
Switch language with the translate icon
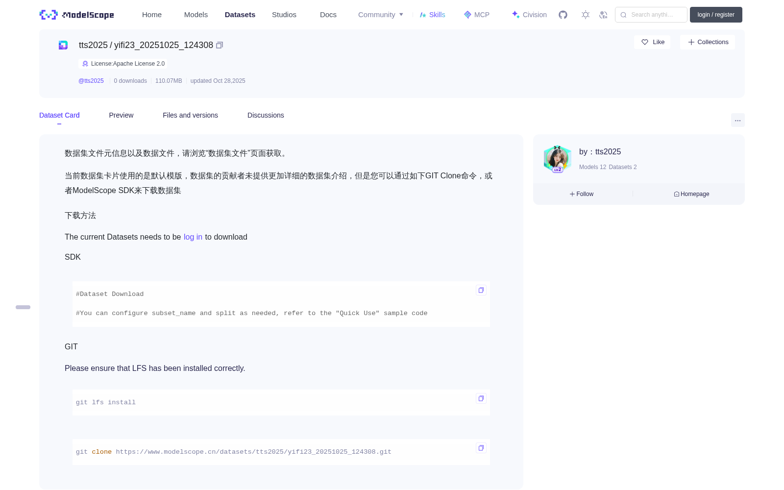(x=603, y=15)
